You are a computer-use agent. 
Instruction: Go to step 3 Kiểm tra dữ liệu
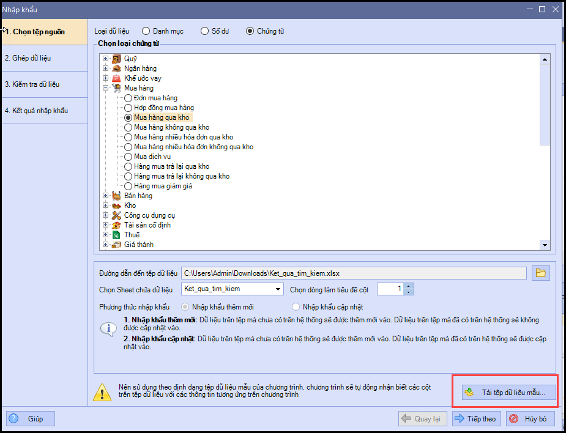(x=45, y=84)
